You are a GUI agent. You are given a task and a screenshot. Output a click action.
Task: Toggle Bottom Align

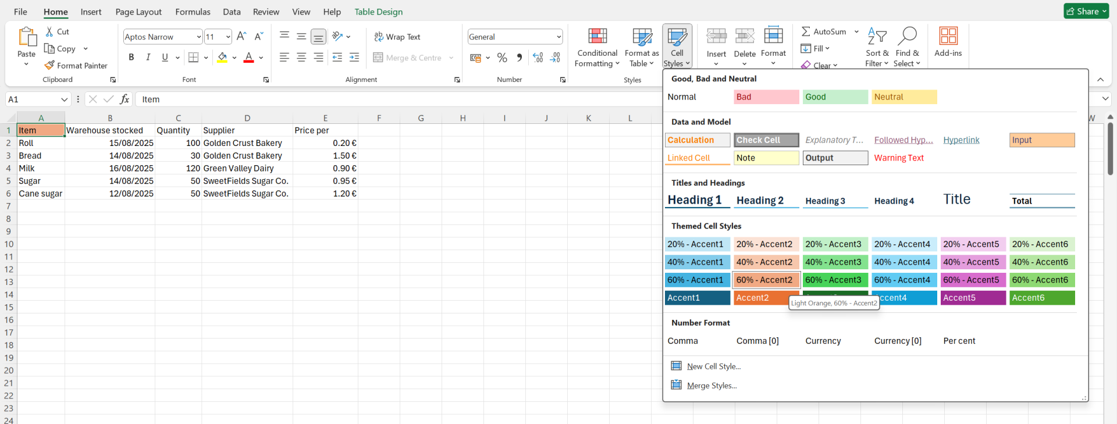[318, 37]
